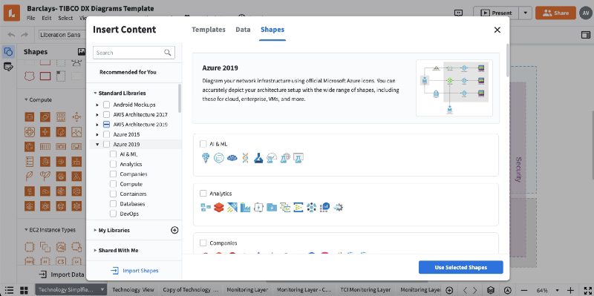Viewport: 594px width, 296px height.
Task: Click the Lucidchart logo home icon
Action: point(12,13)
